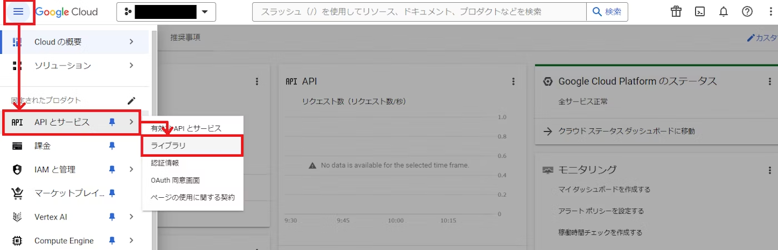Select ソリューション in sidebar

[x=74, y=66]
